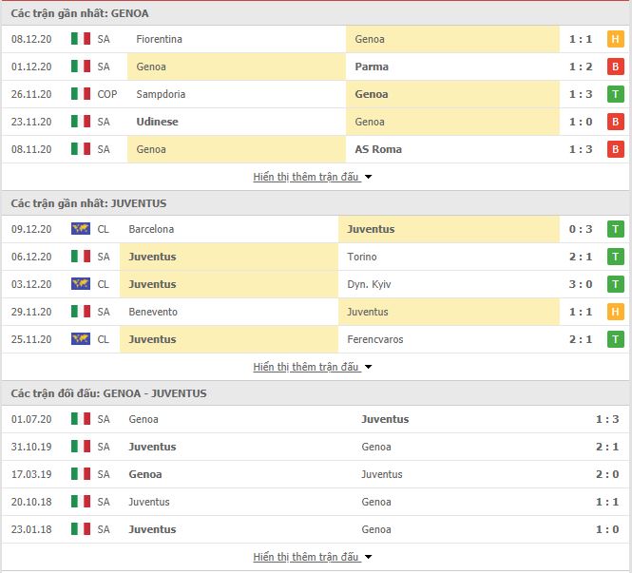Select the Udinese vs Genoa 1:0 row
Image resolution: width=632 pixels, height=573 pixels.
point(316,122)
